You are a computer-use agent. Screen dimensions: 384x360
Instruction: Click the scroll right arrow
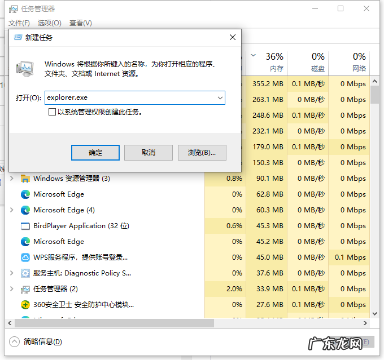pyautogui.click(x=365, y=323)
